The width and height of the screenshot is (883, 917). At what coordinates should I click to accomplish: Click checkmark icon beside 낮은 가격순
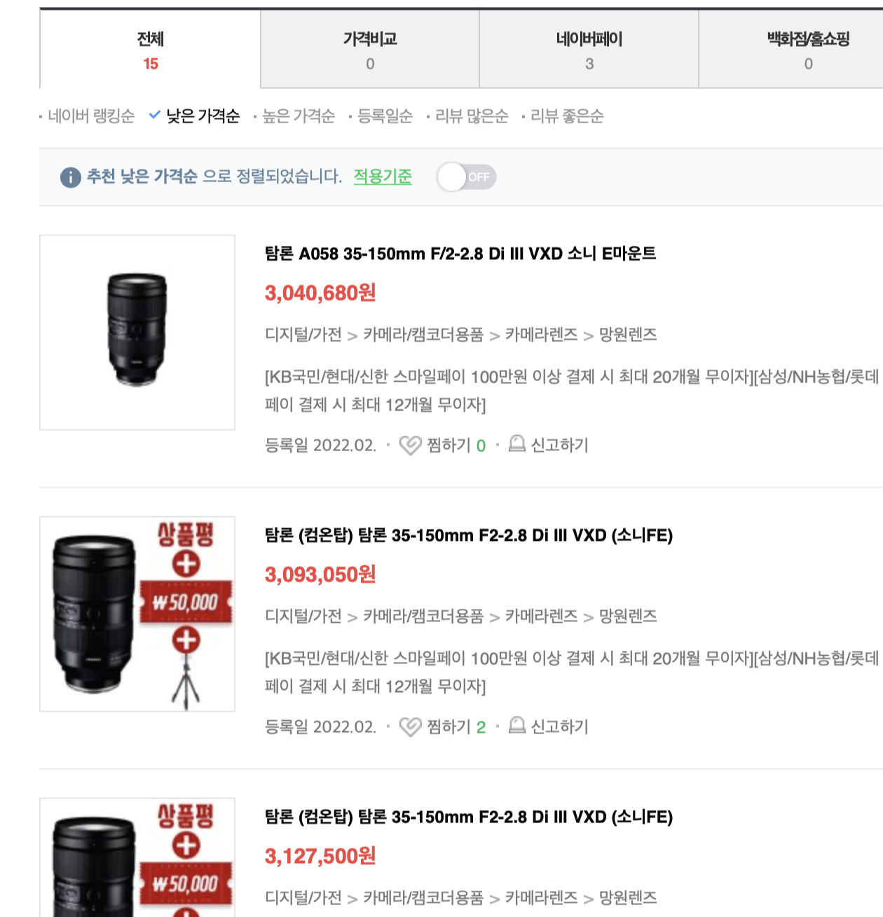tap(155, 115)
